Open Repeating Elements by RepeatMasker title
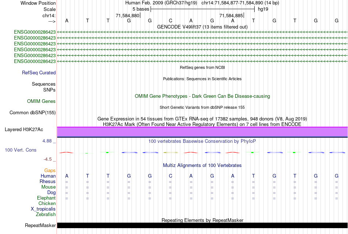Viewport: 348px width, 234px height. (x=202, y=220)
